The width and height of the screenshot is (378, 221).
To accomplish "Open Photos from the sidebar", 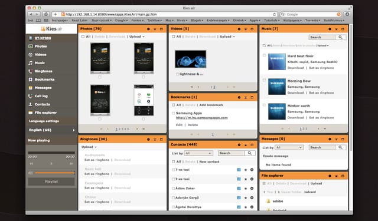I will (x=41, y=46).
